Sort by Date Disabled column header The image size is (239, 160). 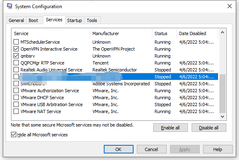tap(197, 33)
